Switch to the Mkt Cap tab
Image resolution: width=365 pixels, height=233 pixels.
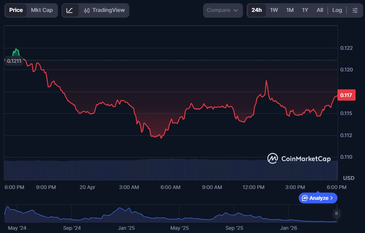(42, 10)
